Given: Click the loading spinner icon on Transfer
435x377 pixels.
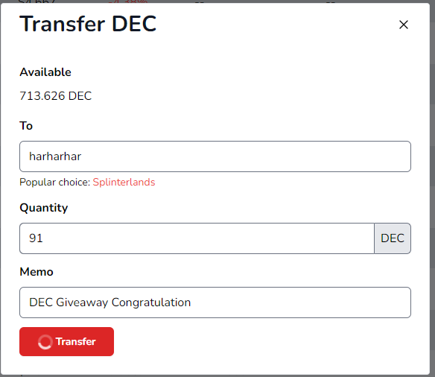Looking at the screenshot, I should point(45,342).
